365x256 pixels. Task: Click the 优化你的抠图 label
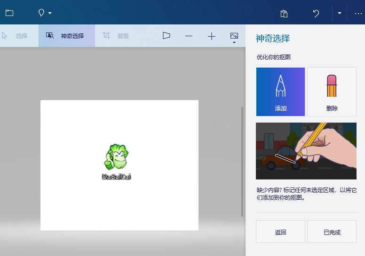(x=274, y=57)
